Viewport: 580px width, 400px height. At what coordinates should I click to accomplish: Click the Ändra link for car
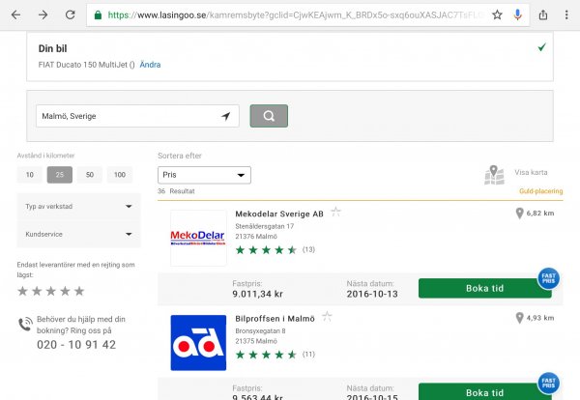click(150, 65)
